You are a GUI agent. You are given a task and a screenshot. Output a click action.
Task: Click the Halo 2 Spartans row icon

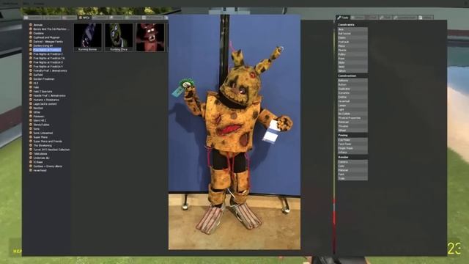(x=31, y=92)
